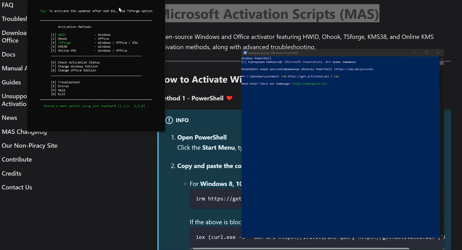Click the PowerShell vertical scrollbar thumb
This screenshot has width=462, height=250.
pos(441,63)
